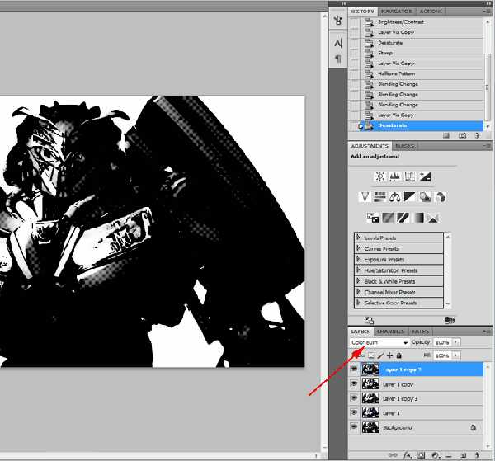495x461 pixels.
Task: Open the Character panel icon in dock
Action: tap(338, 43)
